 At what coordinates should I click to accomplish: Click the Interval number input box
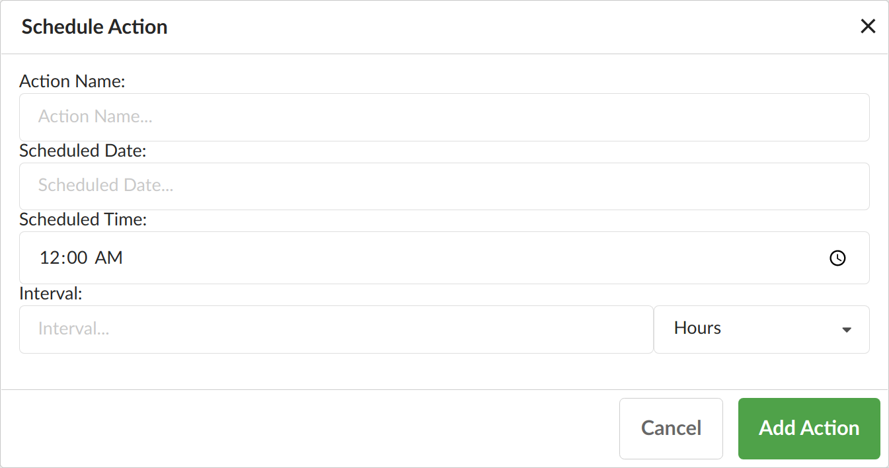(x=336, y=329)
